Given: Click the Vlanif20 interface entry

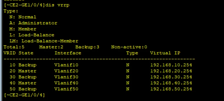Looking at the screenshot, I should (66, 71).
